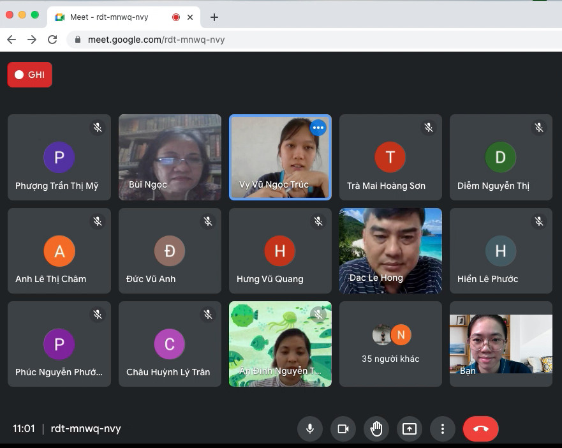Click the name Diễm Nguyễn Thị
This screenshot has height=448, width=562.
click(x=493, y=186)
